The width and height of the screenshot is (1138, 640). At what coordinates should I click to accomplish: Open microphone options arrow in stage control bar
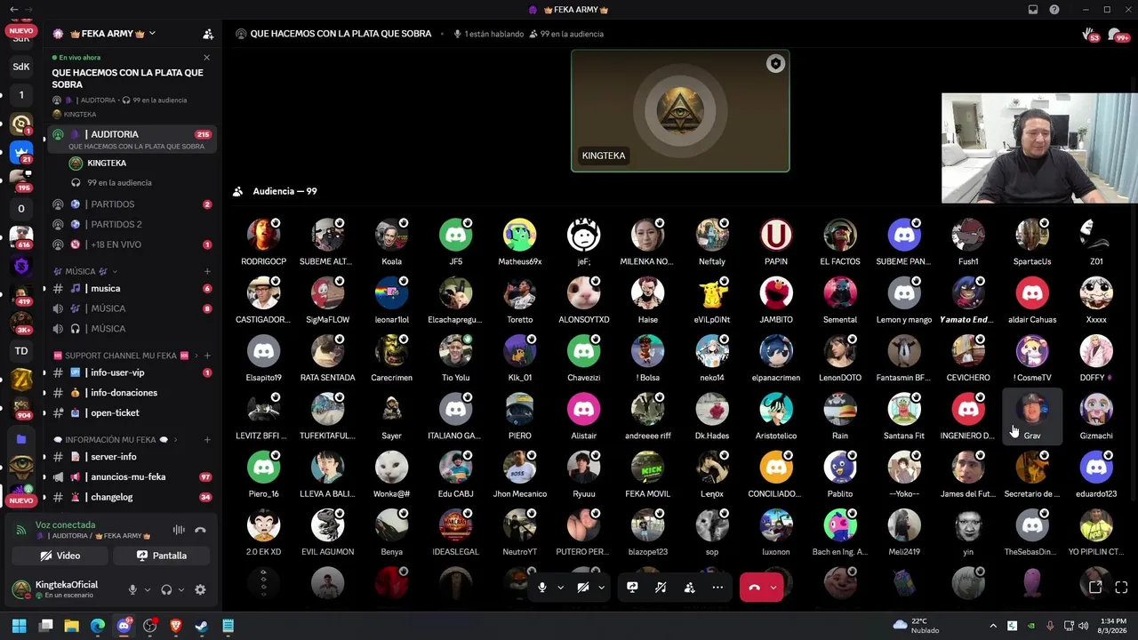click(560, 588)
